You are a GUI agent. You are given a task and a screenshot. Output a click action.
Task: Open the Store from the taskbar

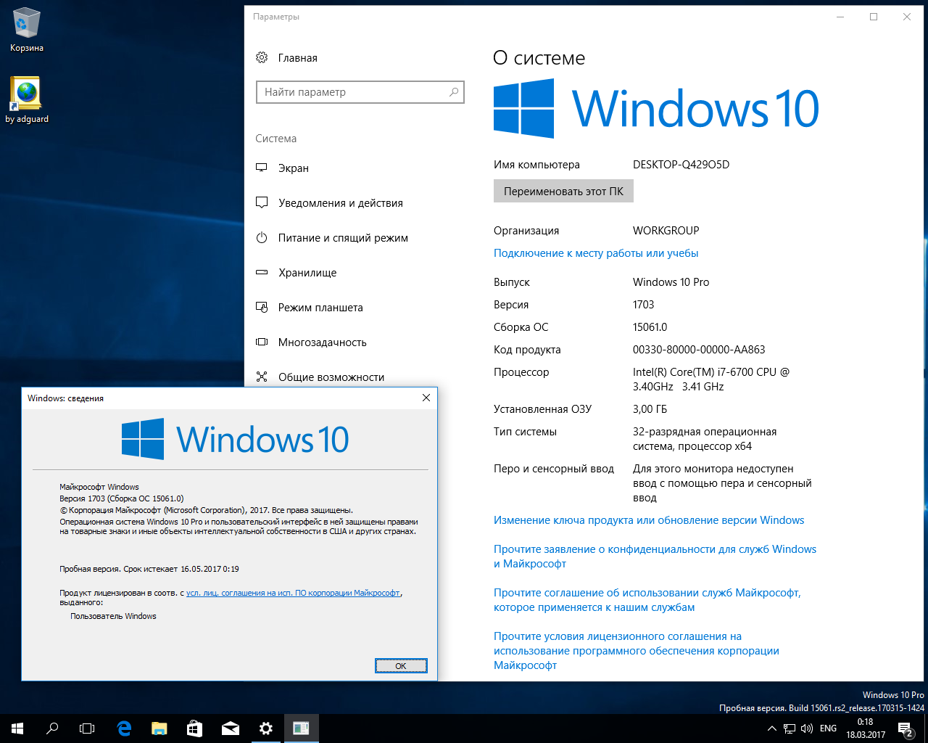coord(195,728)
